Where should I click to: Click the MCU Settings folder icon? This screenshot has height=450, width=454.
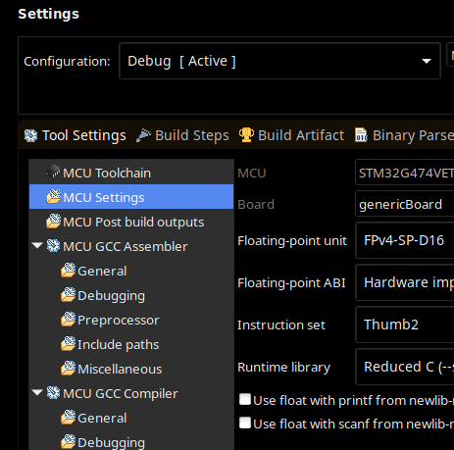pos(53,196)
